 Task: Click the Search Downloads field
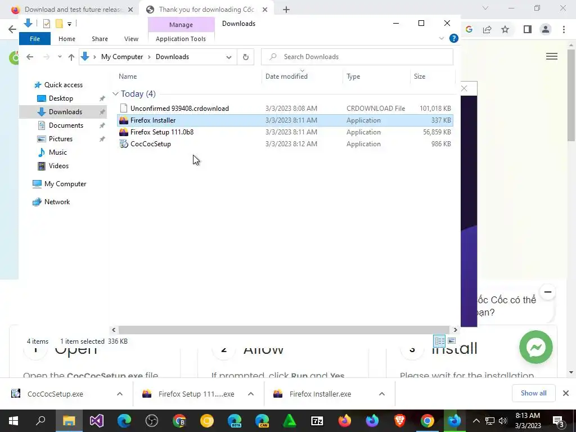pyautogui.click(x=357, y=57)
